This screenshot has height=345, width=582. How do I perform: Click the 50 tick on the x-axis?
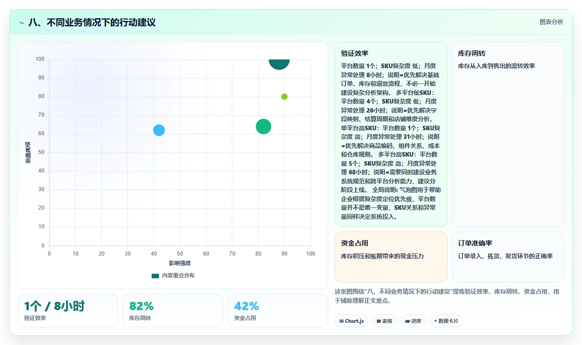[180, 254]
